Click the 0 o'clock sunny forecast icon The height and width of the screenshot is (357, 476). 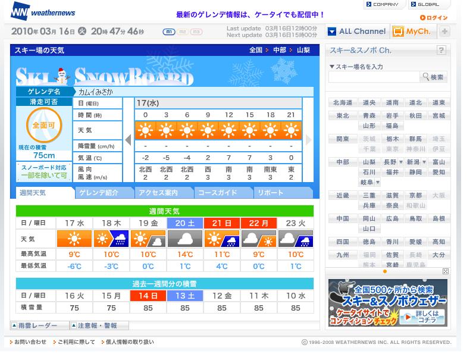[x=145, y=130]
